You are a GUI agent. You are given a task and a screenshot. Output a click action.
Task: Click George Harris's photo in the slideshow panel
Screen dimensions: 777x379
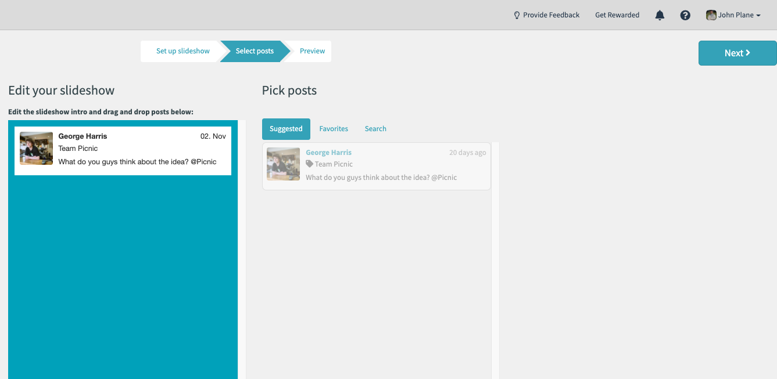pos(36,149)
